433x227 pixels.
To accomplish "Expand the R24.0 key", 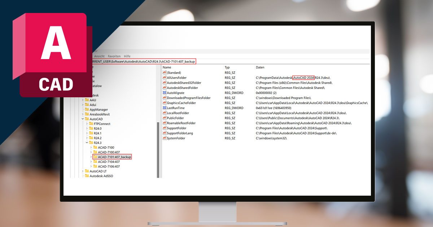I will (x=87, y=129).
